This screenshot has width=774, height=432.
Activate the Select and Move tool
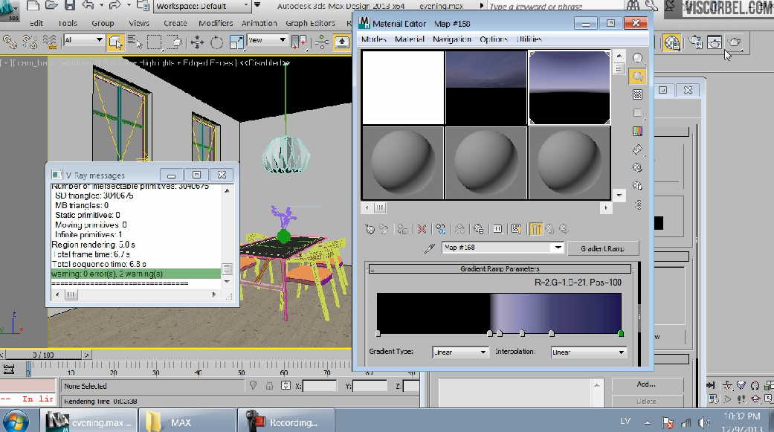(198, 42)
